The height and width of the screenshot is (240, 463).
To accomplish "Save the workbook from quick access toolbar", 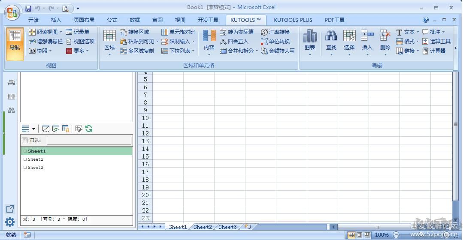I will (x=28, y=8).
